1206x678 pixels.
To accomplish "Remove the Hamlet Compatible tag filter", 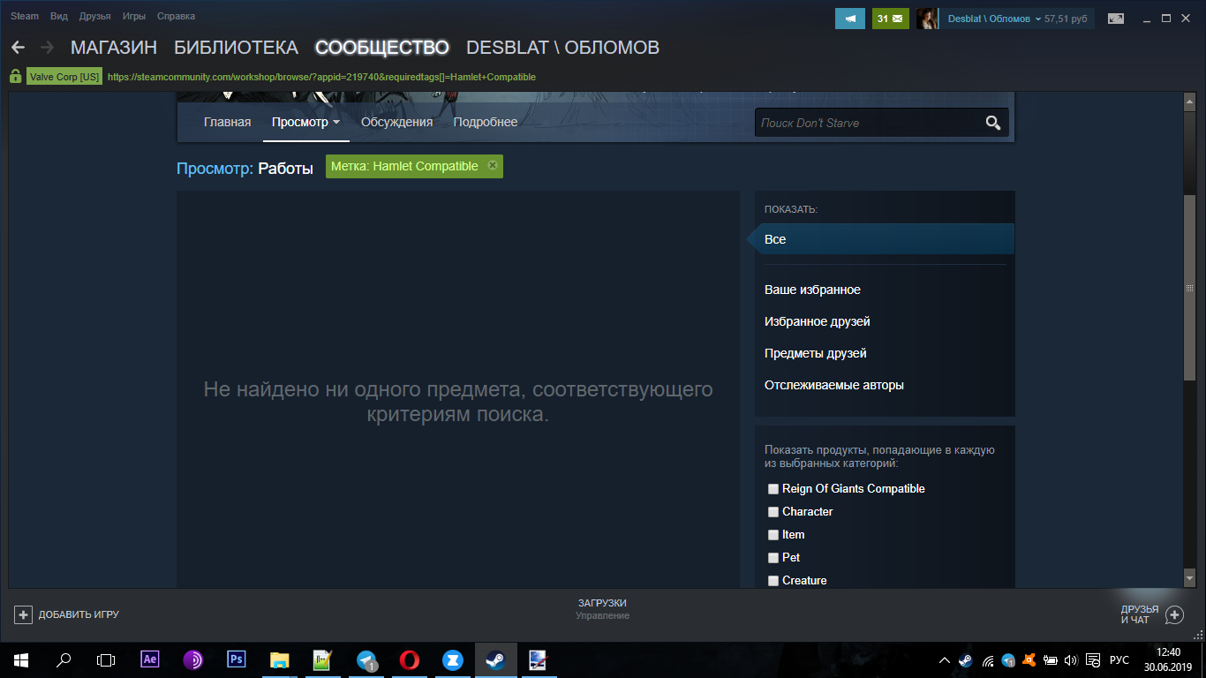I will [493, 165].
